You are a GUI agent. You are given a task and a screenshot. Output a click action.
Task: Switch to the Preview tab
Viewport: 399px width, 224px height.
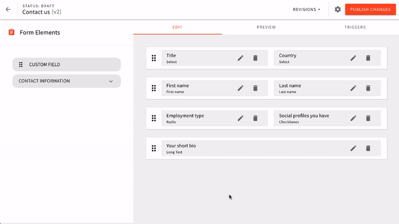pyautogui.click(x=266, y=27)
